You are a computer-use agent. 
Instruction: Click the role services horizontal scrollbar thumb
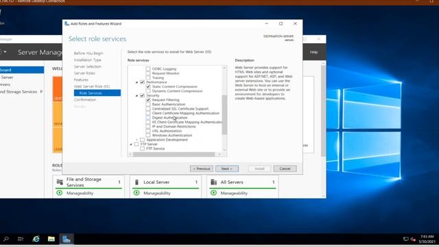(174, 154)
